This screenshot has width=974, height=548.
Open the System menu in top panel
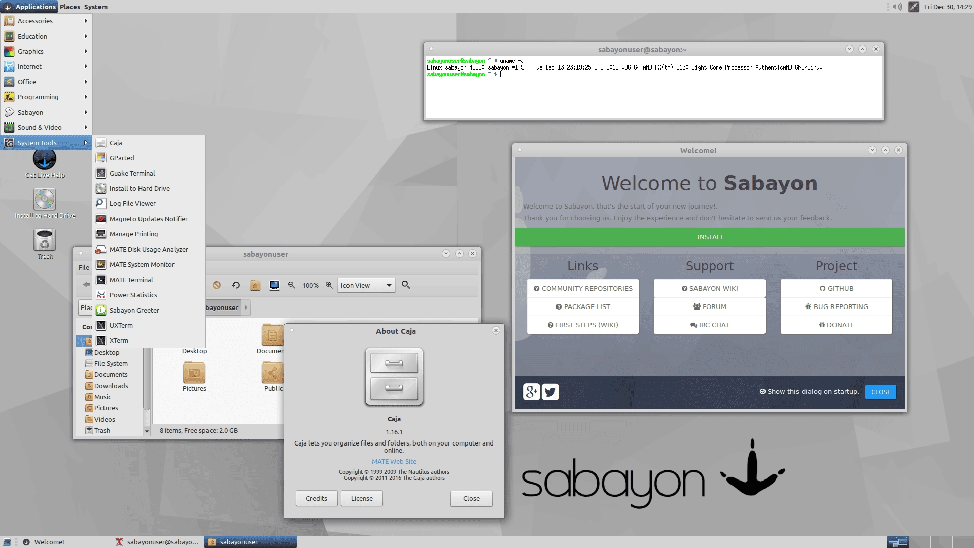tap(96, 7)
